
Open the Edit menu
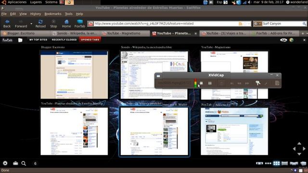click(x=13, y=14)
